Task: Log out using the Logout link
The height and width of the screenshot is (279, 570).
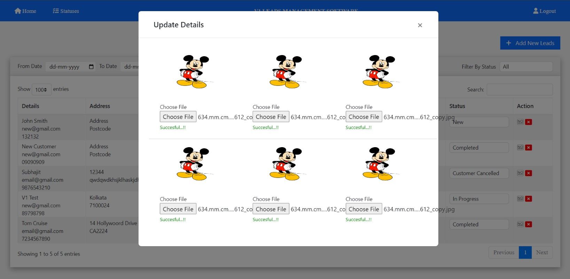Action: (x=544, y=11)
